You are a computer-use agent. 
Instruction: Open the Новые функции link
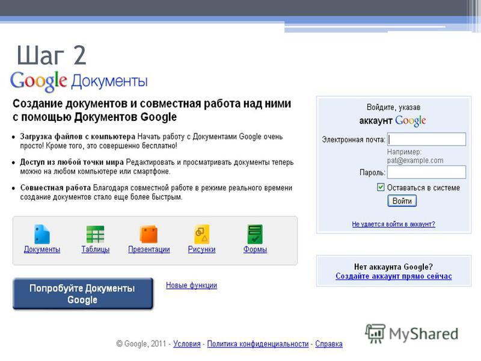click(x=191, y=285)
